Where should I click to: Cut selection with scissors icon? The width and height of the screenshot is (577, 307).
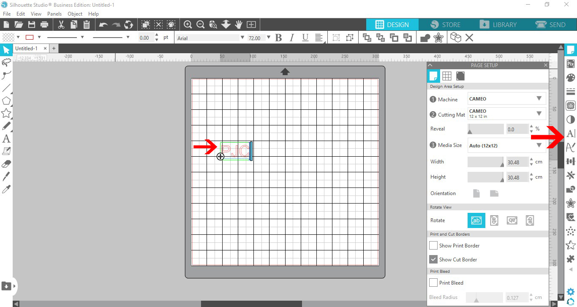coord(61,24)
